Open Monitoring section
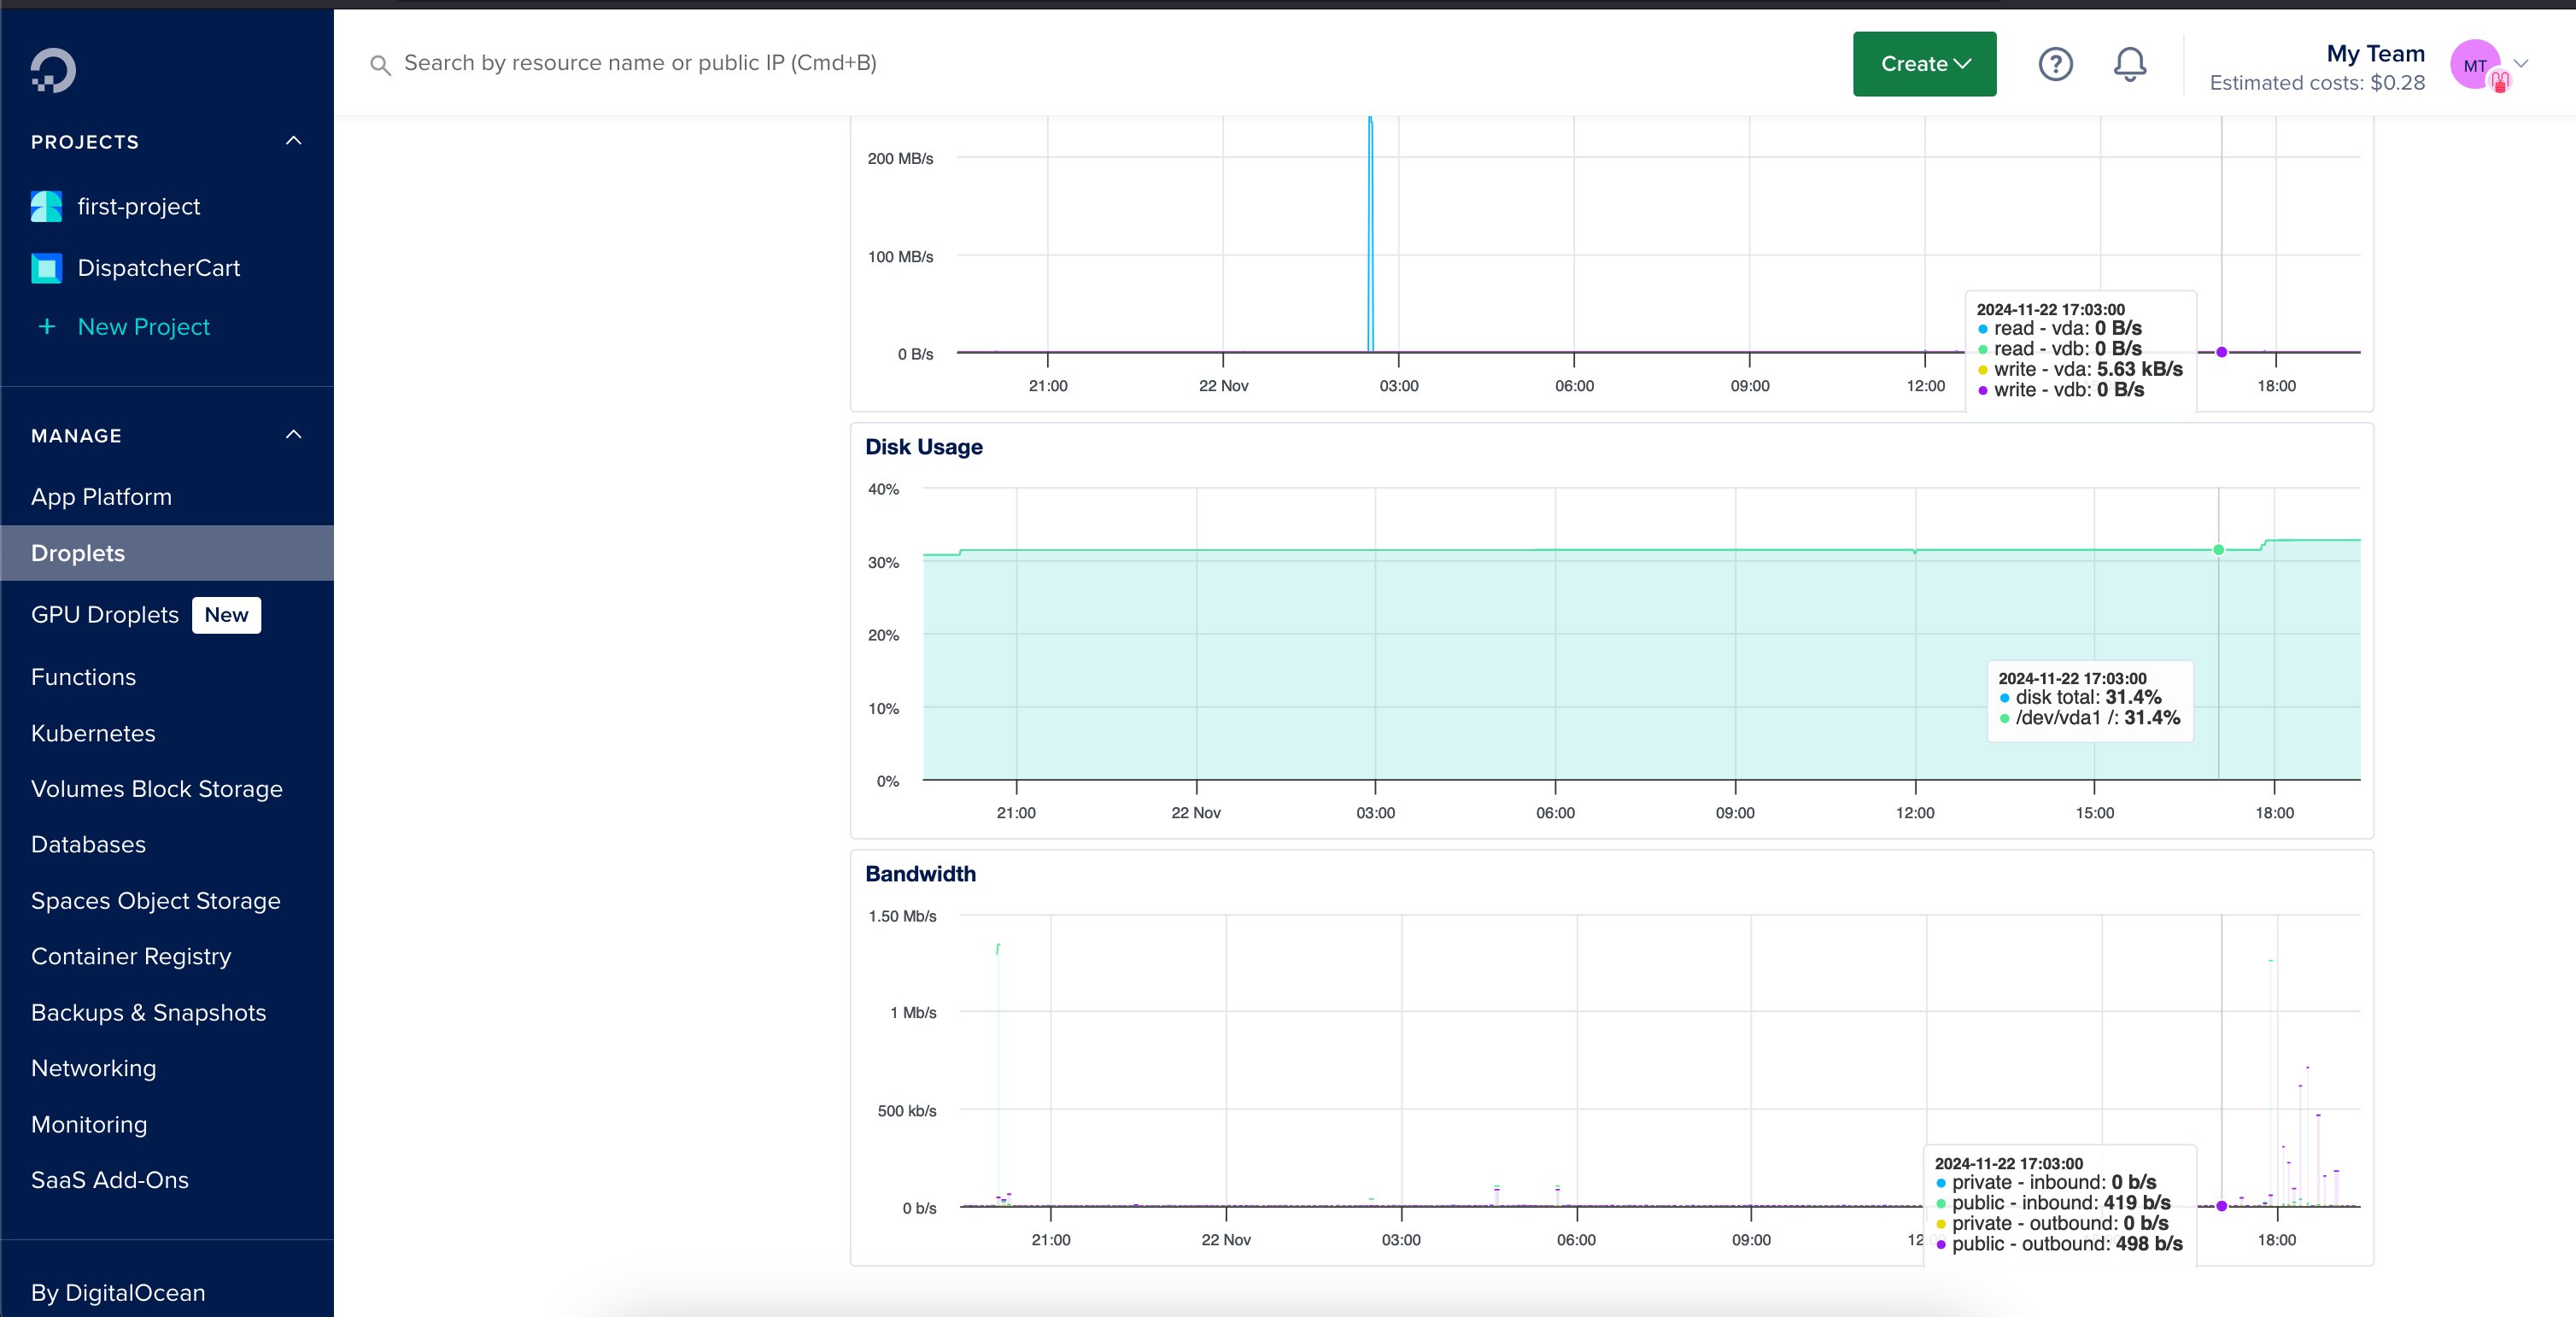Screen dimensions: 2576x1317 pos(89,1125)
